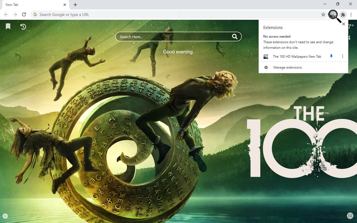Click the No access needed label
The image size is (357, 223).
coord(277,37)
